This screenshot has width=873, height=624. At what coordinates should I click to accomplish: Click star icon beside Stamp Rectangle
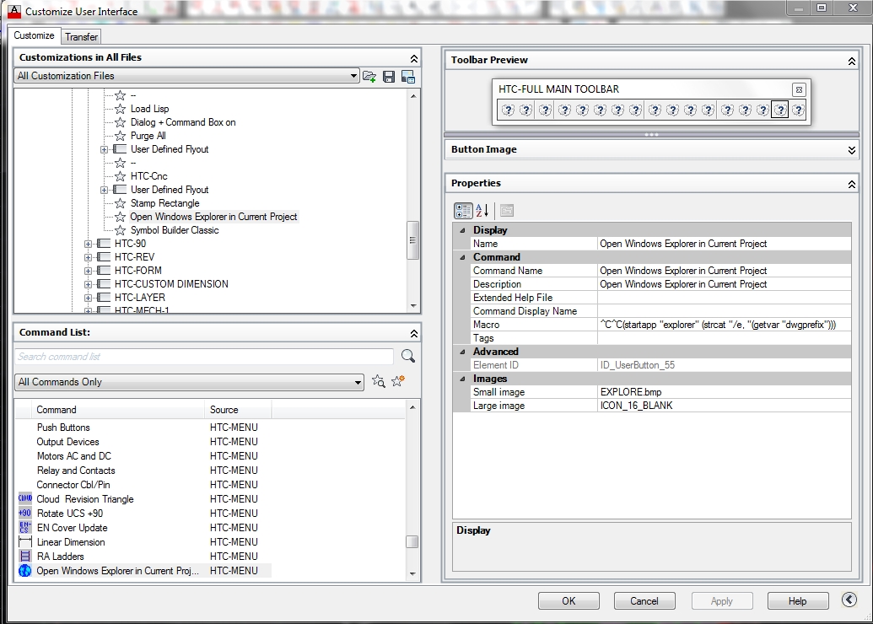pyautogui.click(x=121, y=203)
